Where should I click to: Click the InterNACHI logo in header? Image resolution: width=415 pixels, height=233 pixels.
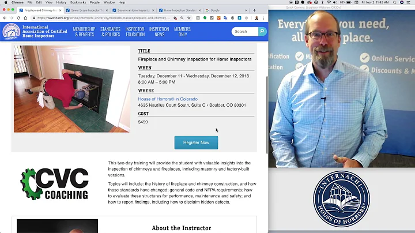(x=12, y=32)
